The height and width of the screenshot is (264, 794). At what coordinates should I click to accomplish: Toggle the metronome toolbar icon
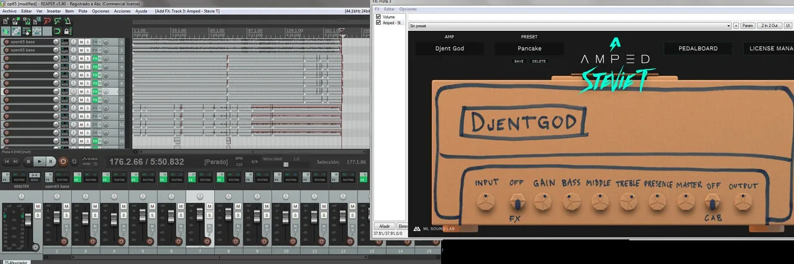tap(67, 20)
